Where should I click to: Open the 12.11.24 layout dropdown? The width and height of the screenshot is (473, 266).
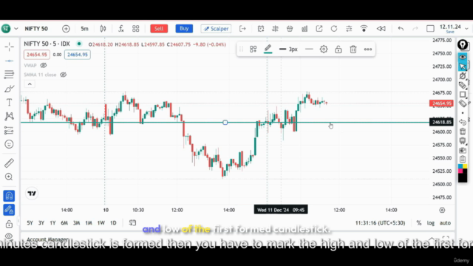[466, 29]
